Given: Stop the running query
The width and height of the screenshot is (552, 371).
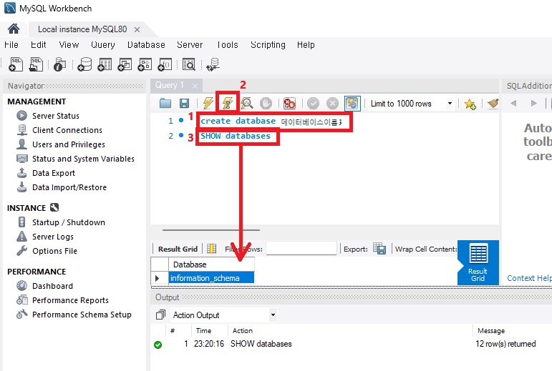Looking at the screenshot, I should [x=266, y=103].
